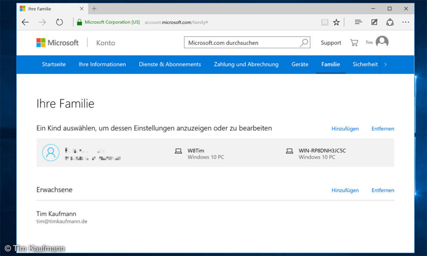427x256 pixels.
Task: Go back with the browser back arrow
Action: coord(25,22)
